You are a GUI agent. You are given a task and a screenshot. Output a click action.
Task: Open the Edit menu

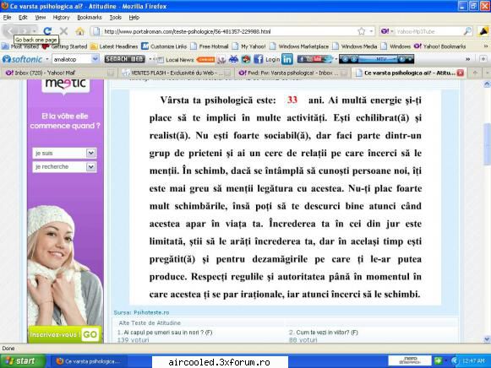(23, 18)
